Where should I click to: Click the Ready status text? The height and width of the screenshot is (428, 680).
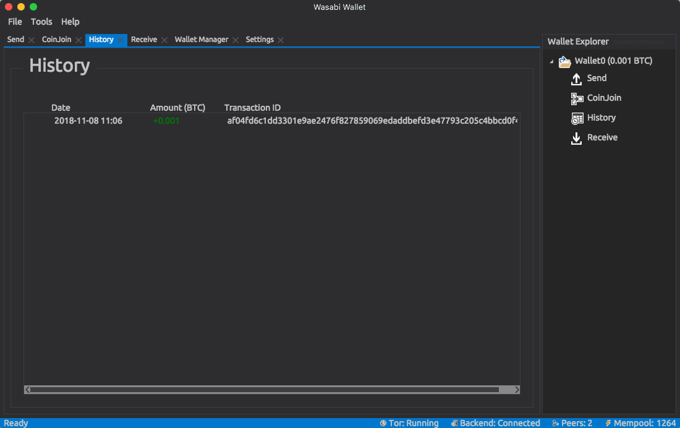click(15, 423)
